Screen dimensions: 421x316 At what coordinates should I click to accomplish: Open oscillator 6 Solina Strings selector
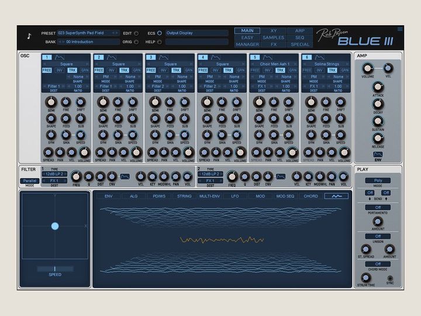(x=326, y=64)
